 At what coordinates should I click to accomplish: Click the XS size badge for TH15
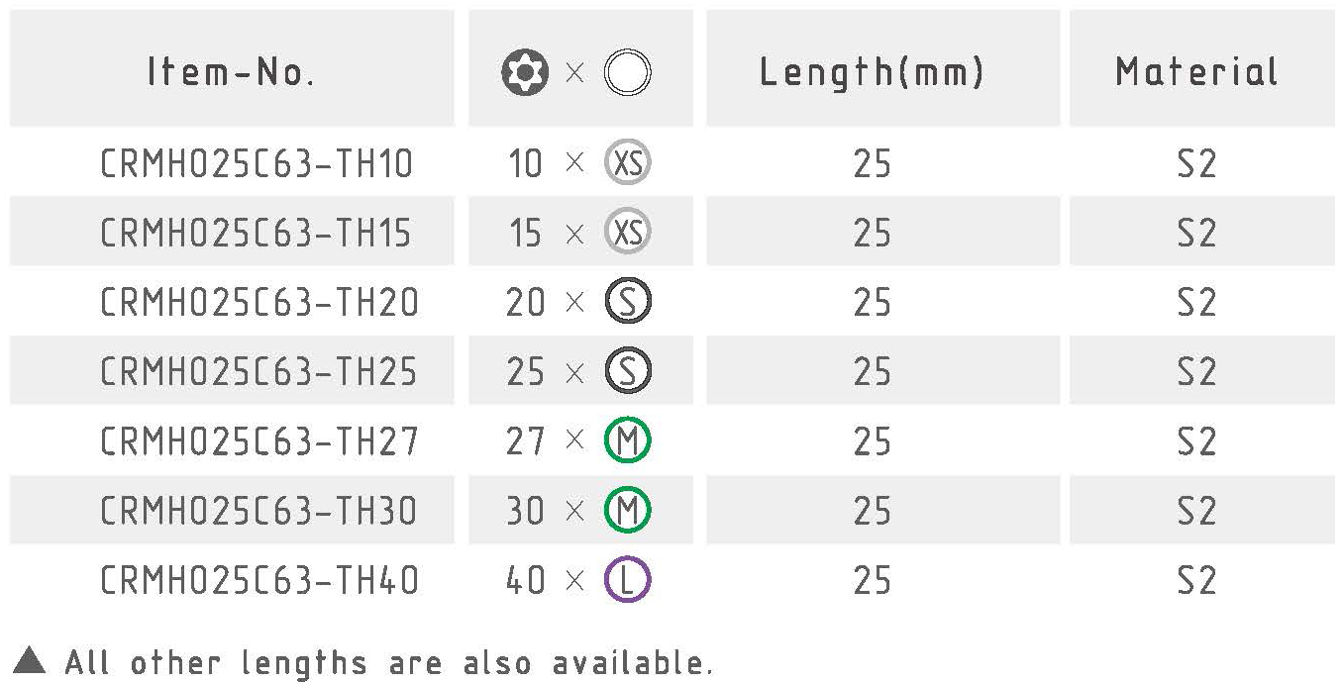[628, 233]
